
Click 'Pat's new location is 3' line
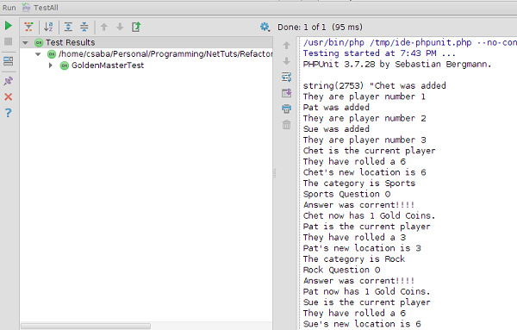(x=362, y=248)
